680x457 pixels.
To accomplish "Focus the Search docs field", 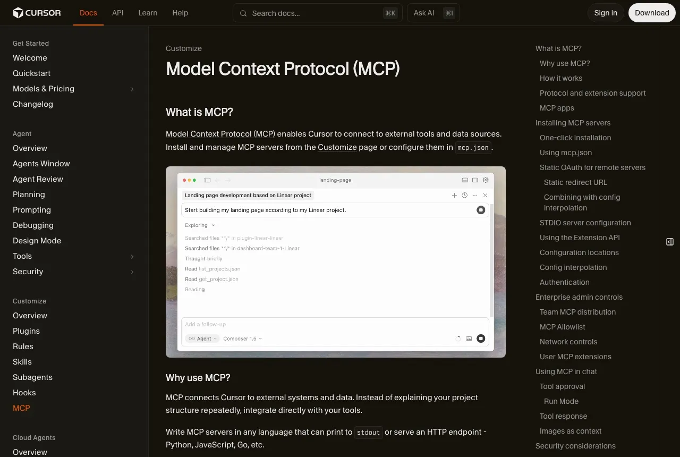I will (318, 13).
